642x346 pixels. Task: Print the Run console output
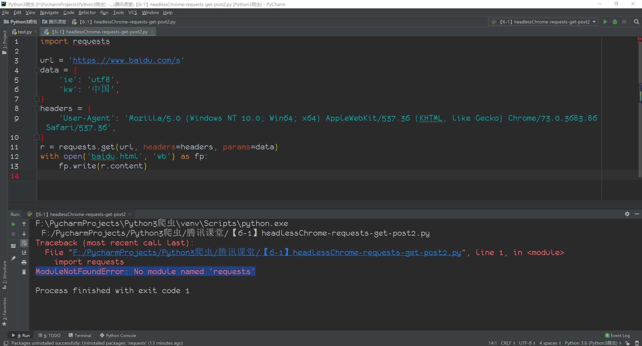pyautogui.click(x=24, y=262)
